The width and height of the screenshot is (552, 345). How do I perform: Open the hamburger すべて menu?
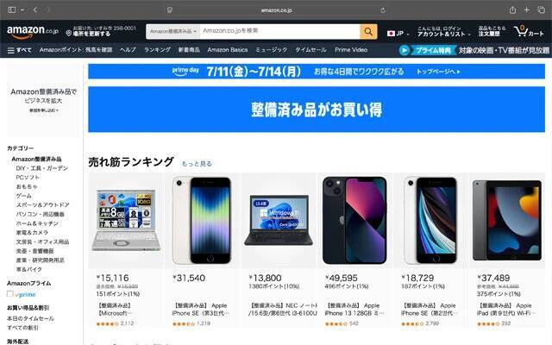click(19, 50)
